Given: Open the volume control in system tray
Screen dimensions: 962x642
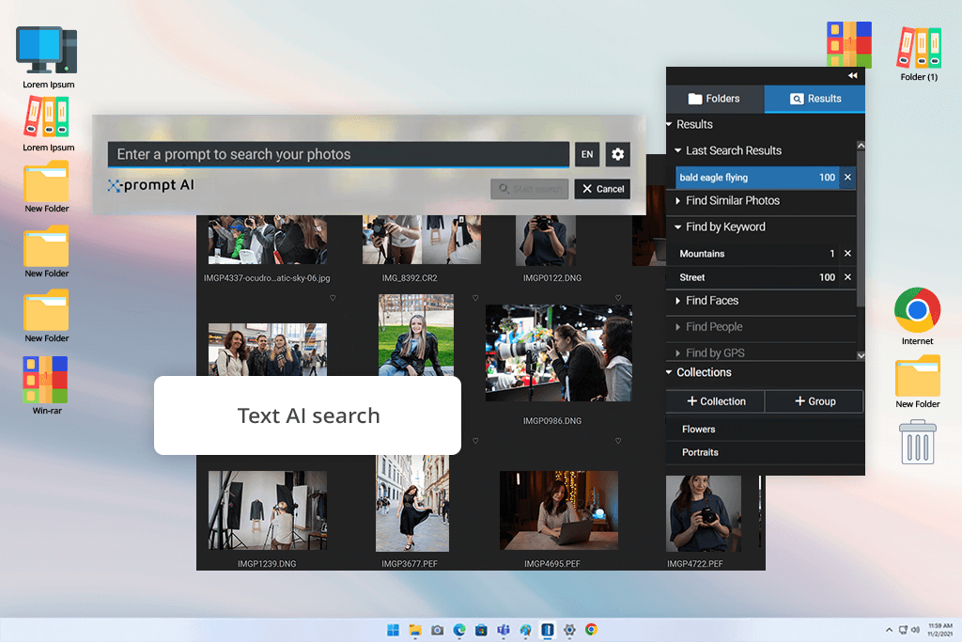Looking at the screenshot, I should 915,630.
